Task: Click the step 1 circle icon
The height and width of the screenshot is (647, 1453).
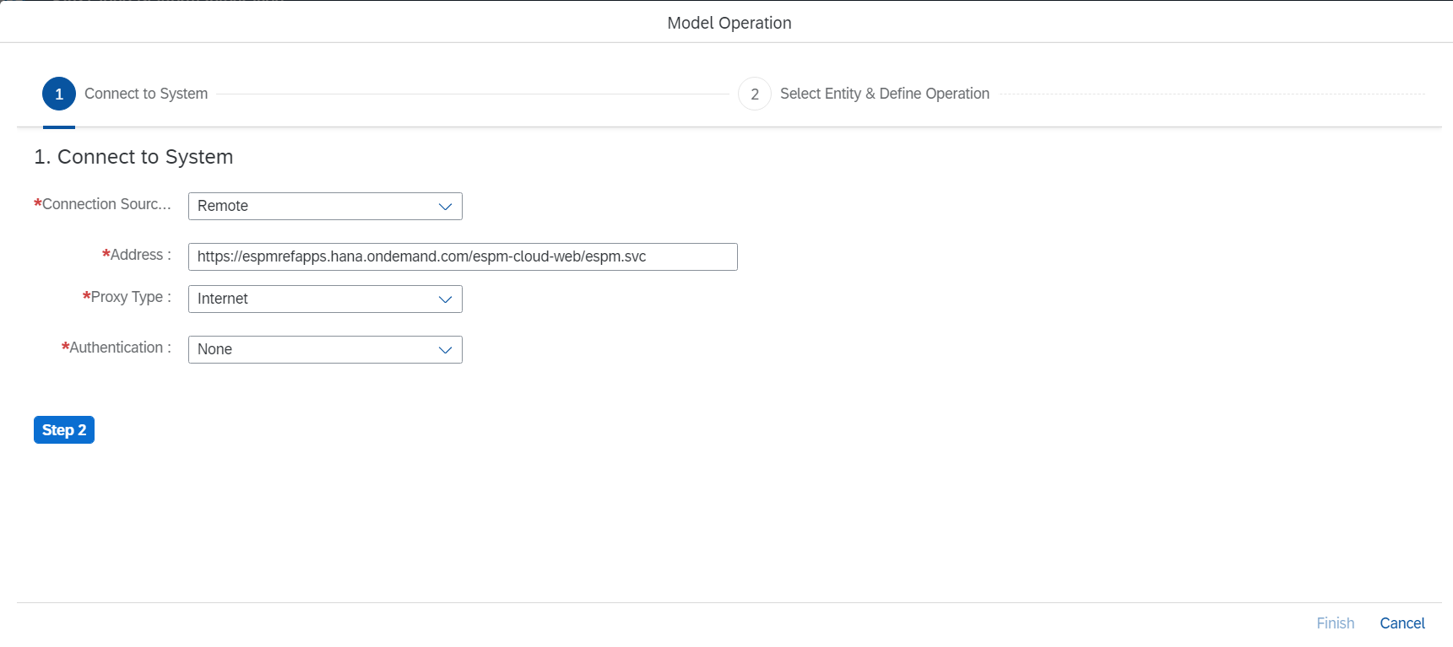Action: tap(59, 94)
